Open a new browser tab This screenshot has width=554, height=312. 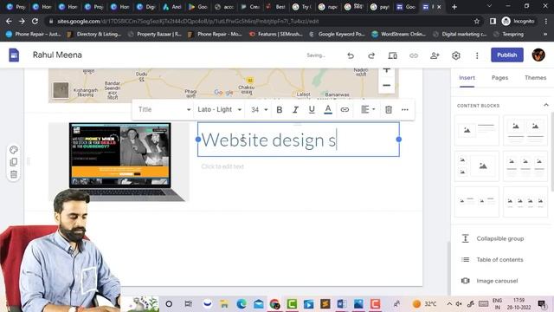pos(454,7)
